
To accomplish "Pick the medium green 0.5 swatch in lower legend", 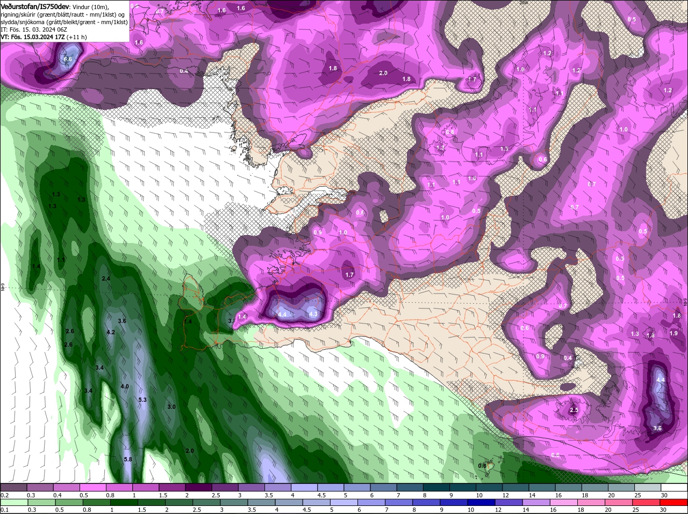I will (x=69, y=502).
